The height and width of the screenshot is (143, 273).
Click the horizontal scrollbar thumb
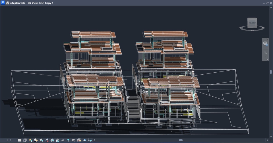pyautogui.click(x=181, y=140)
